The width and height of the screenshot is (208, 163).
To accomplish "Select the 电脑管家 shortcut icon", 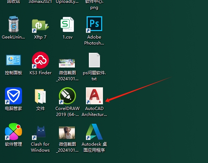I will 13,96.
